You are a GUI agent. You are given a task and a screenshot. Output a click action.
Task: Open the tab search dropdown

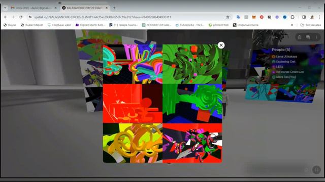5,8
